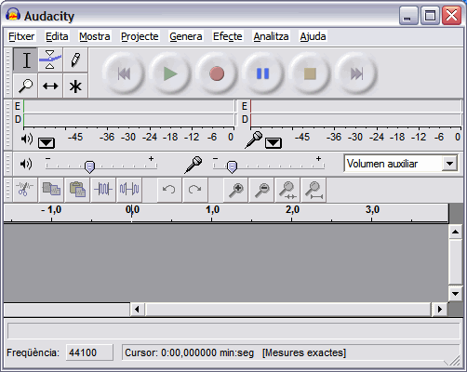This screenshot has height=372, width=467.
Task: Start recording with the red Record button
Action: point(217,73)
